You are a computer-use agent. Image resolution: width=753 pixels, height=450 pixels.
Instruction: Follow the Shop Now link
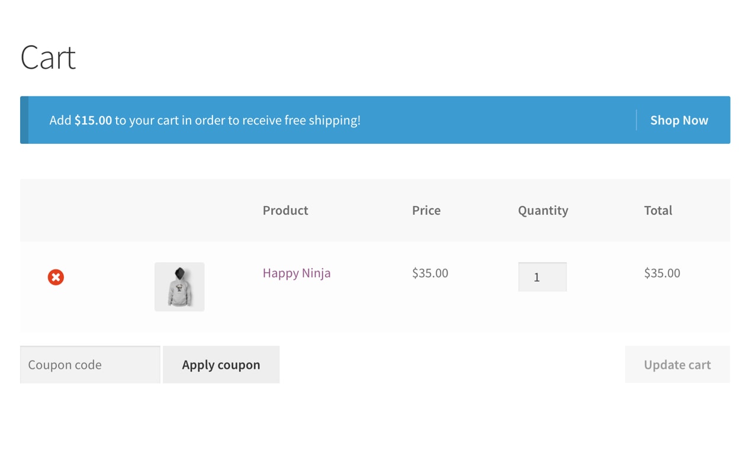click(x=679, y=120)
